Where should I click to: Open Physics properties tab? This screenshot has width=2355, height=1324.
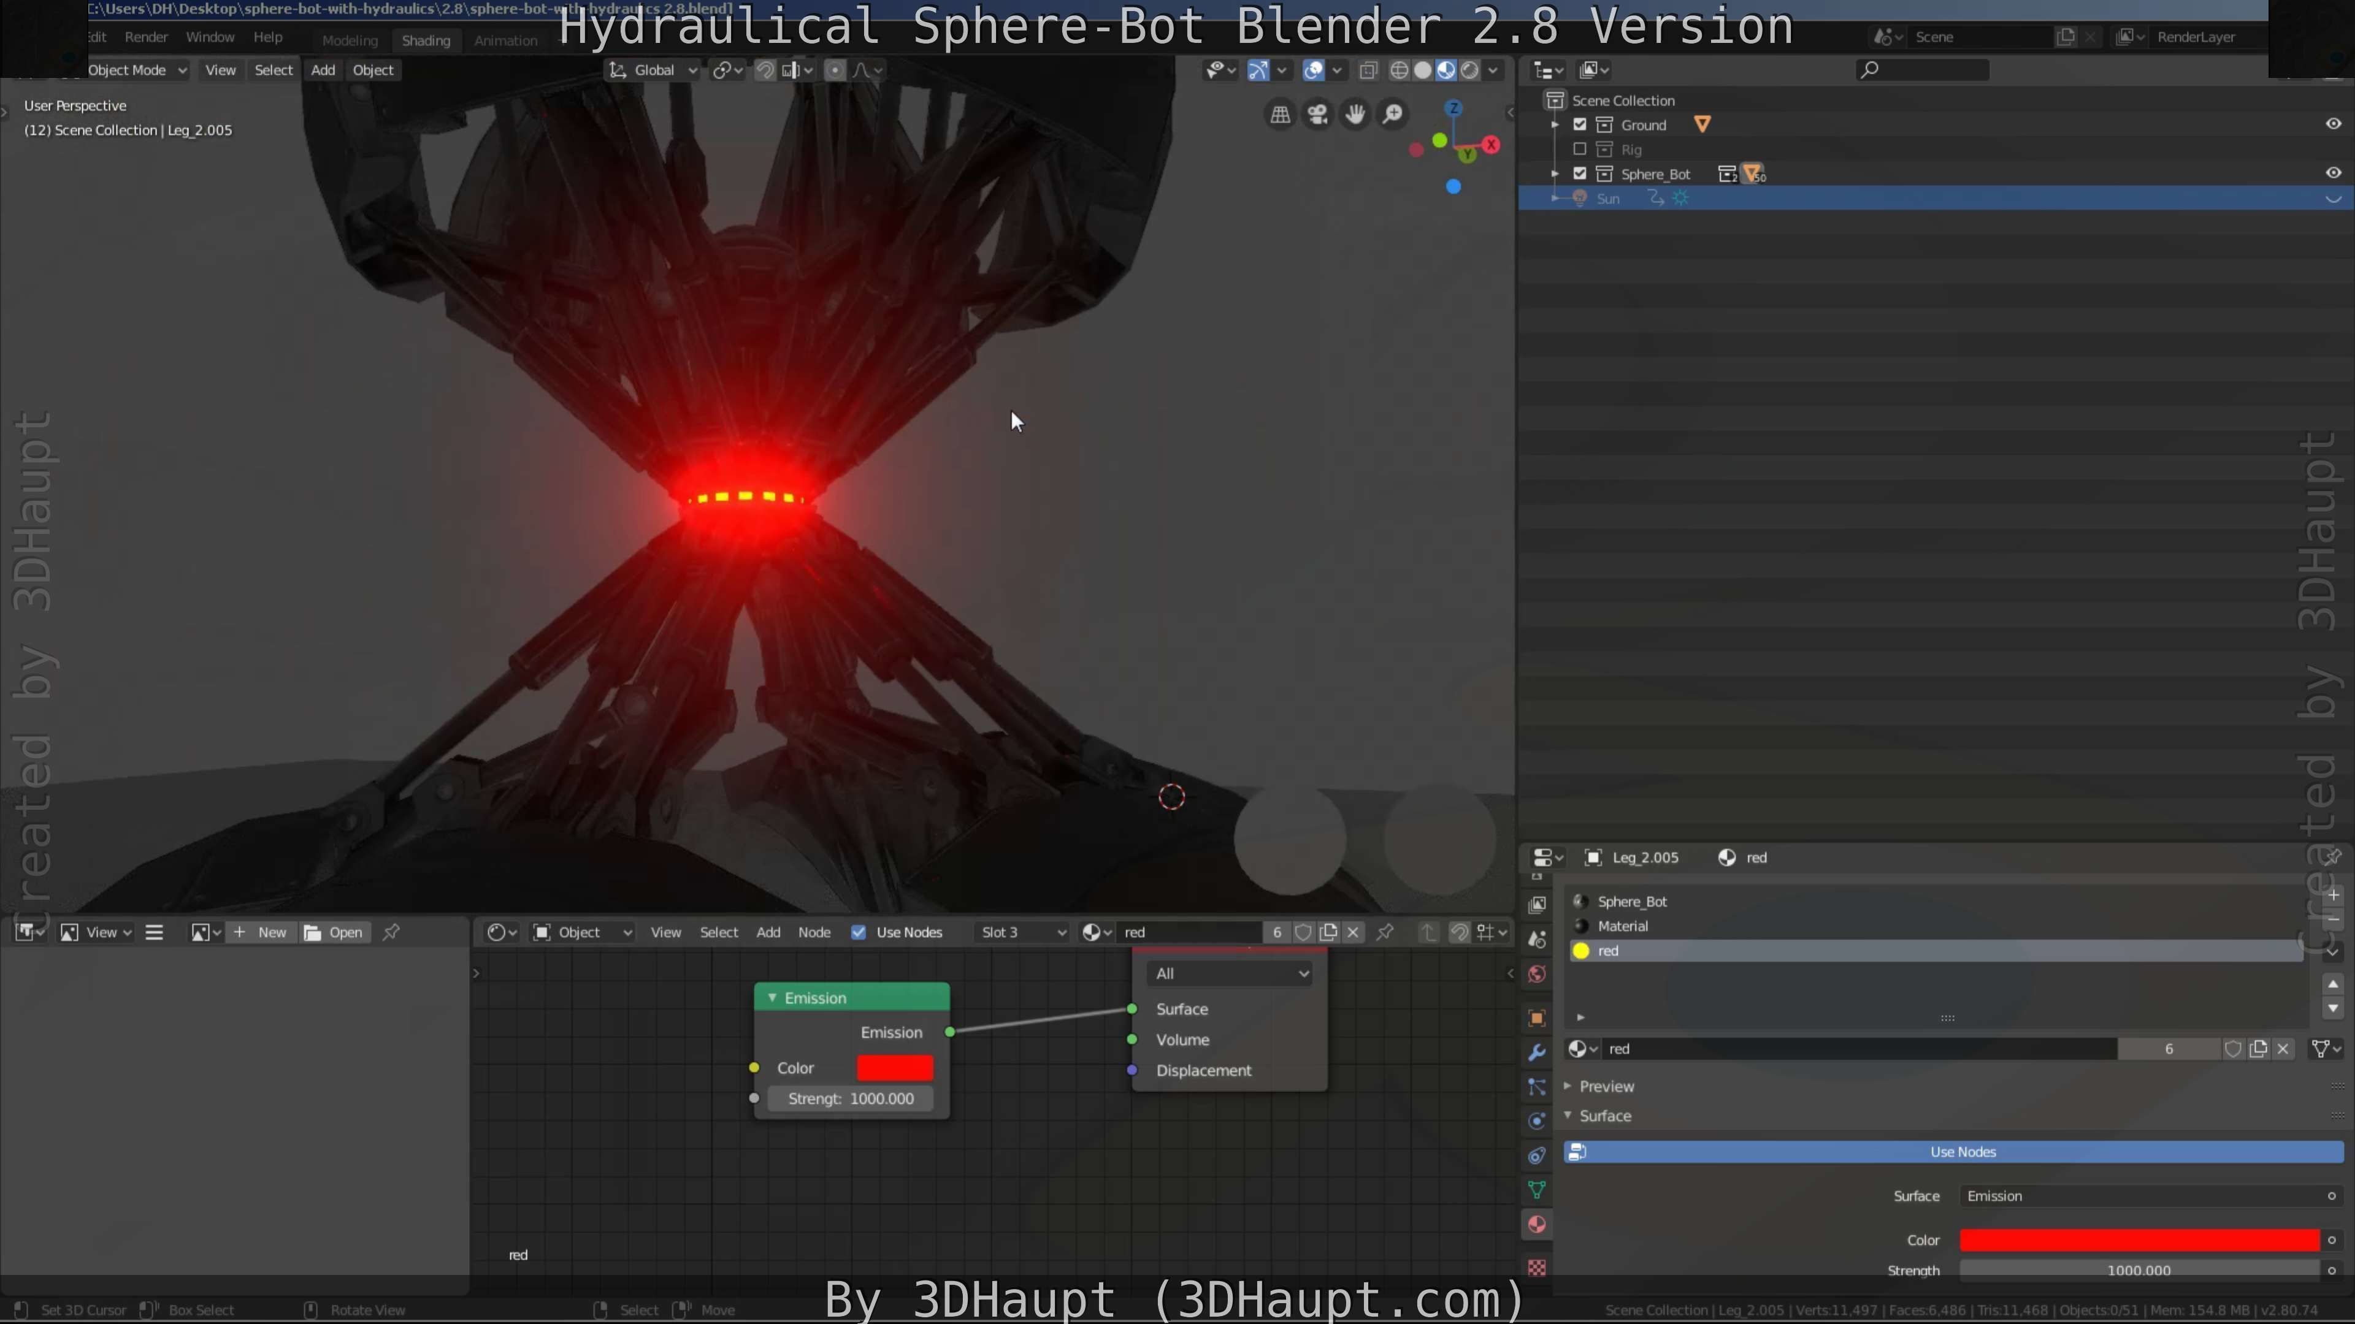1537,1121
